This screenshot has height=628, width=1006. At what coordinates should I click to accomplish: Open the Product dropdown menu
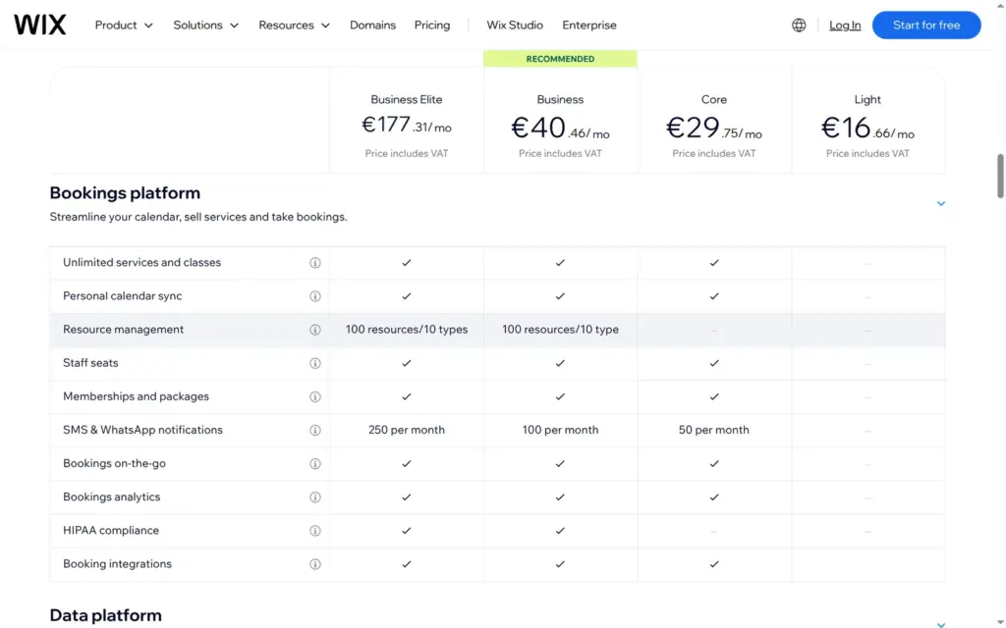(124, 25)
